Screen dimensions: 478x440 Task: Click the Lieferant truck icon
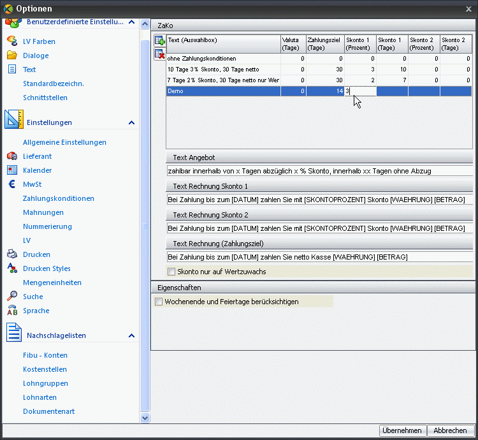[x=12, y=156]
